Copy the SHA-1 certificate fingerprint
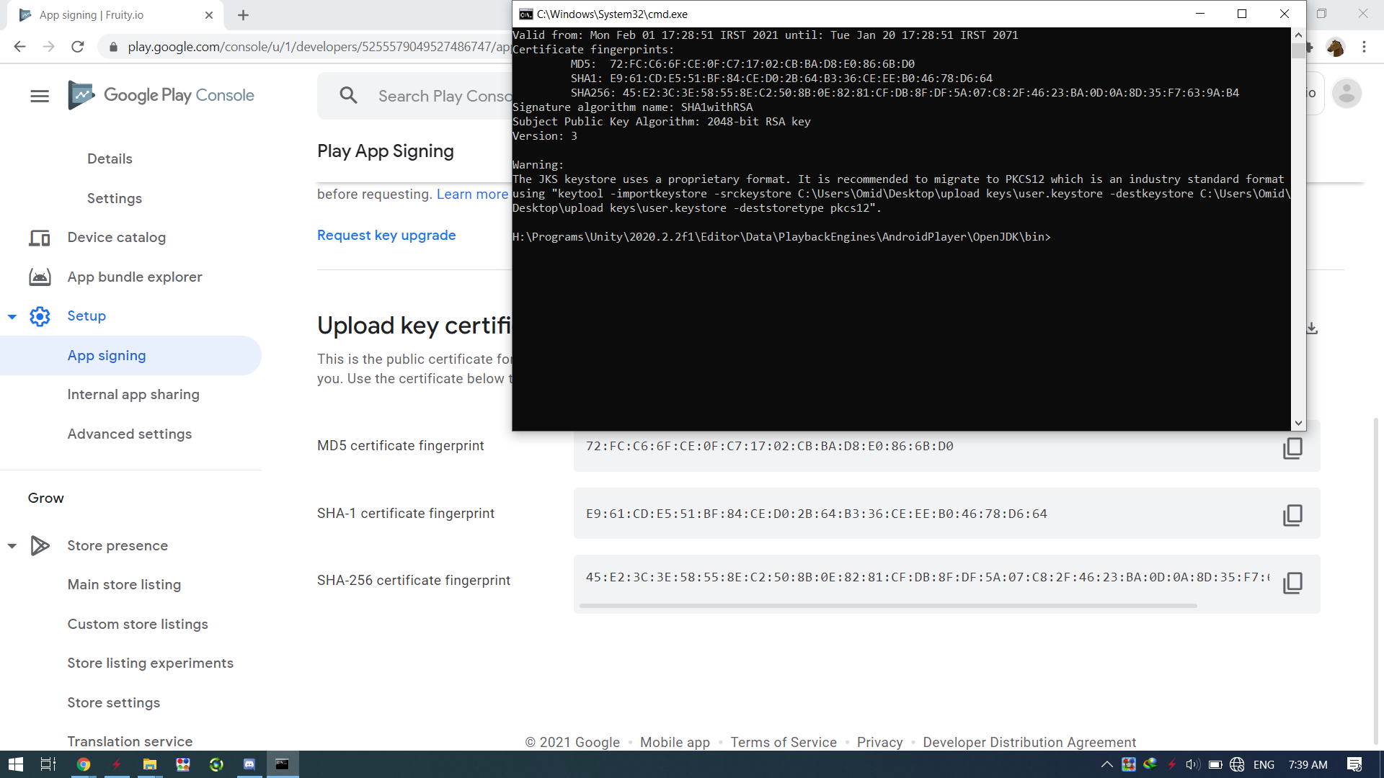Viewport: 1384px width, 778px height. tap(1292, 514)
